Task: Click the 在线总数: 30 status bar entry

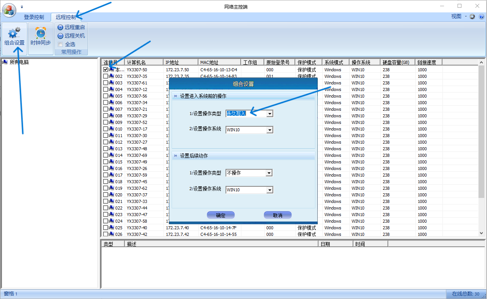Action: coord(466,294)
